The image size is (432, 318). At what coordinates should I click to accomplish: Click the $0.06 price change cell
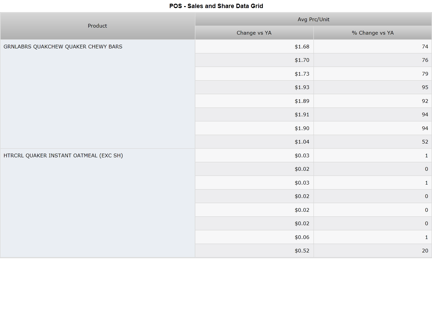pyautogui.click(x=254, y=237)
